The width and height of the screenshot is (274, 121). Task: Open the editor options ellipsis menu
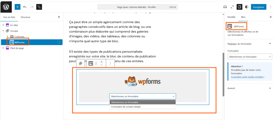coord(271,7)
